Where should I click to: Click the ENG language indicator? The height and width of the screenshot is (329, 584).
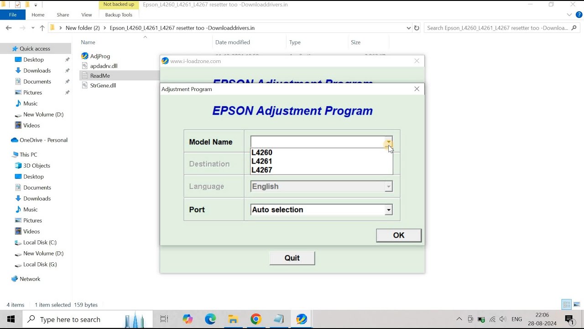516,319
